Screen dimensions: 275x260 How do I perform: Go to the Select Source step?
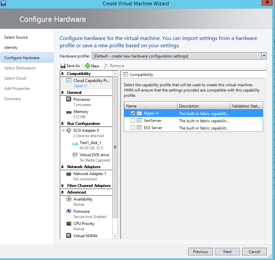pos(16,37)
